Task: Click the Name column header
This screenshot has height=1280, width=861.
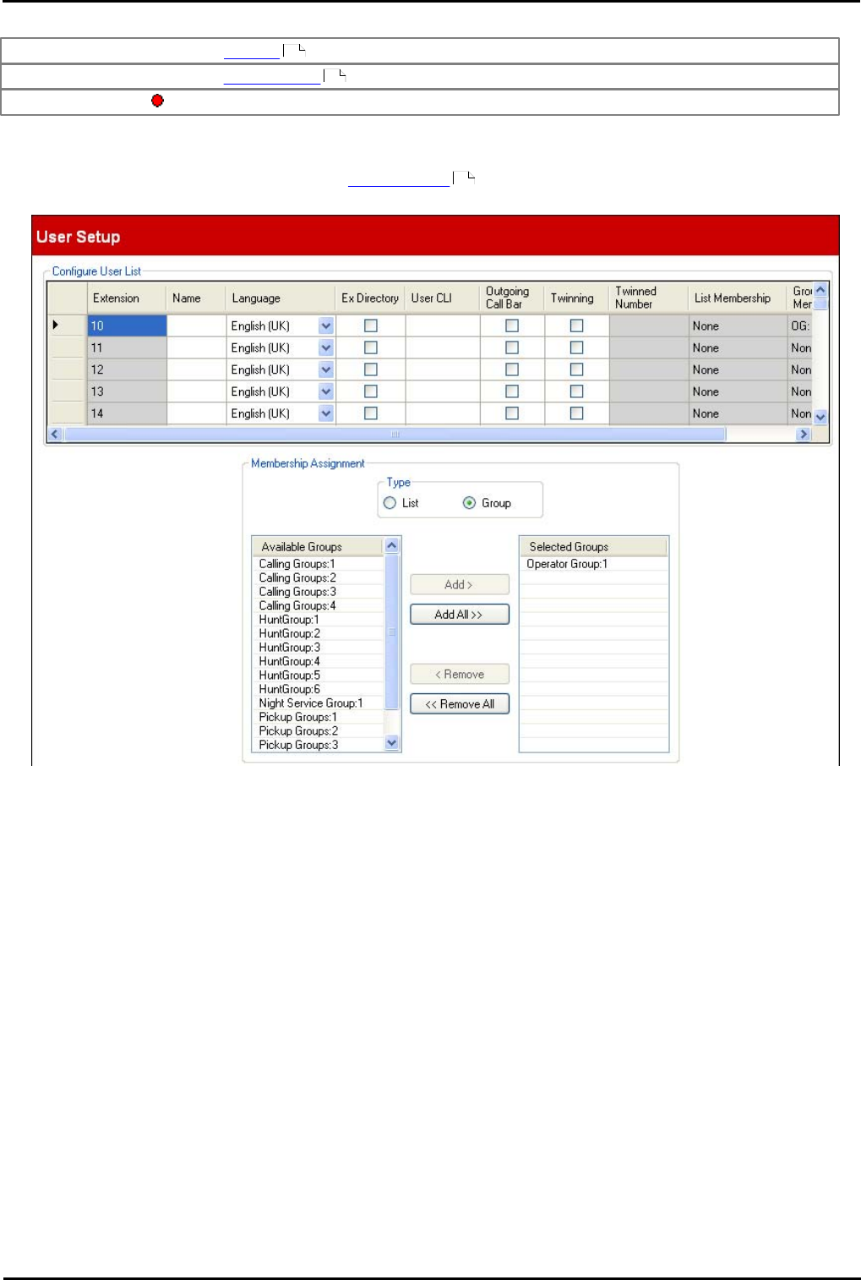Action: click(196, 298)
